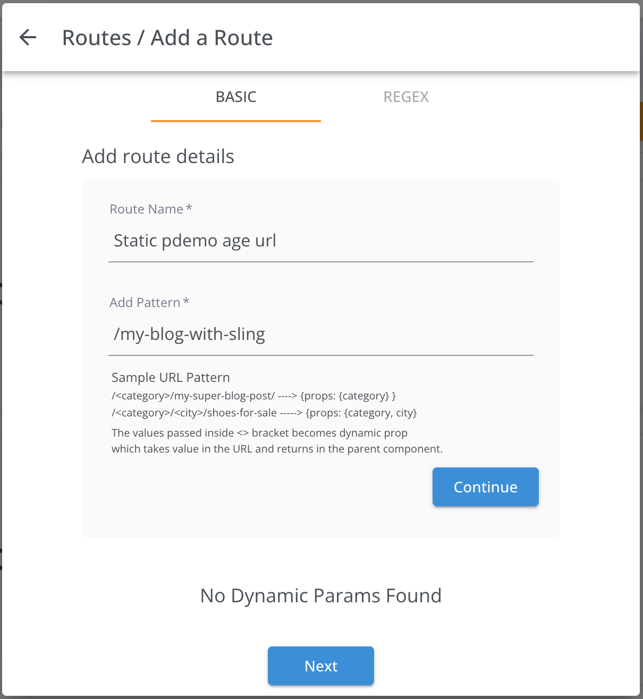The height and width of the screenshot is (699, 643).
Task: Click the text about values inside <> bracket
Action: pos(259,433)
